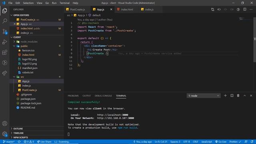Click the master branch indicator in status bar
This screenshot has height=144, width=256.
[9, 142]
